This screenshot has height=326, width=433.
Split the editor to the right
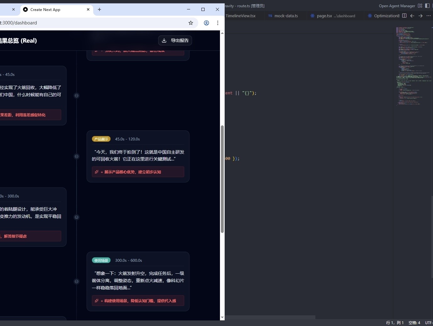coord(404,16)
